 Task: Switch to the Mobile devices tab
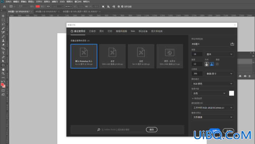tap(143, 31)
